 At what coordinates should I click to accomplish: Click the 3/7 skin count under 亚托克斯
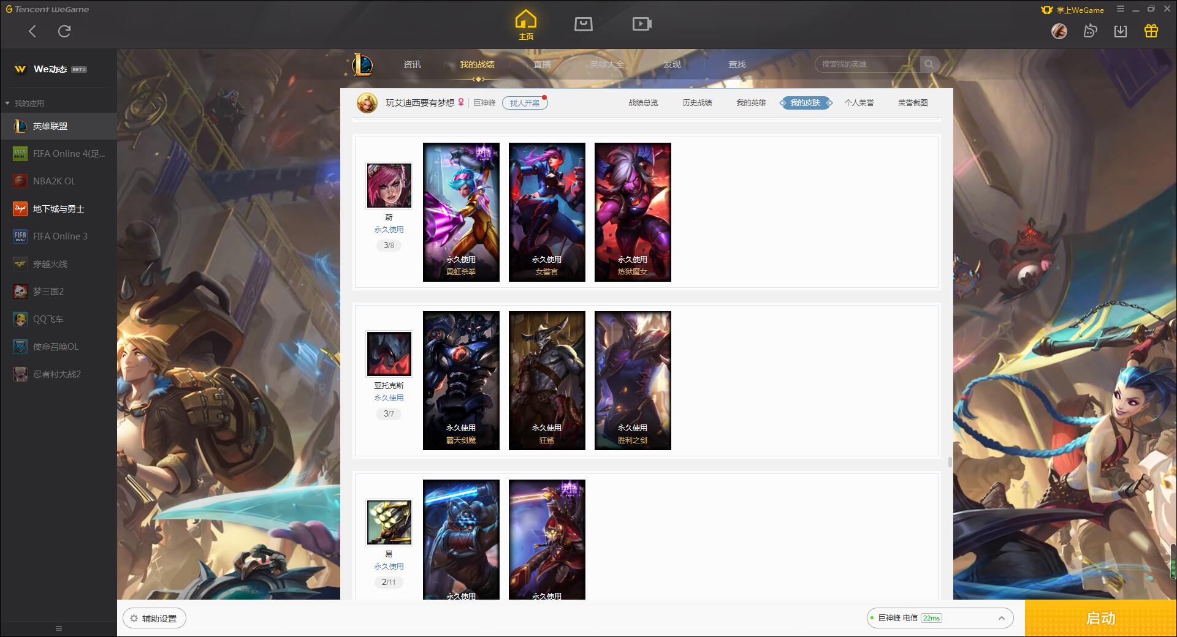(389, 413)
